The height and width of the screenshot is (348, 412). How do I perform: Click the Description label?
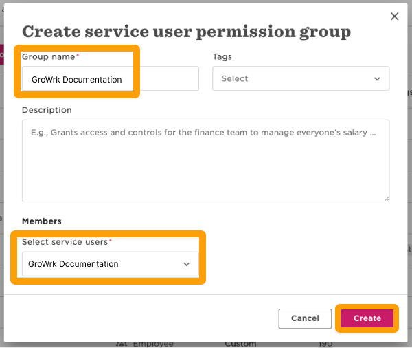(47, 110)
